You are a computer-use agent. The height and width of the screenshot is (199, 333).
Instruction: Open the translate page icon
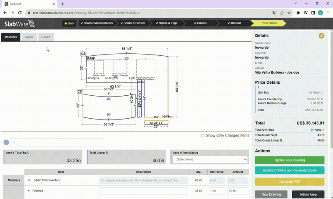pyautogui.click(x=274, y=13)
